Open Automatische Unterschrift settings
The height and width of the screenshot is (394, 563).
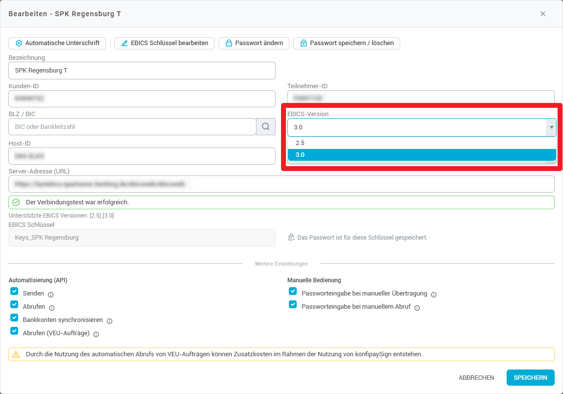57,43
